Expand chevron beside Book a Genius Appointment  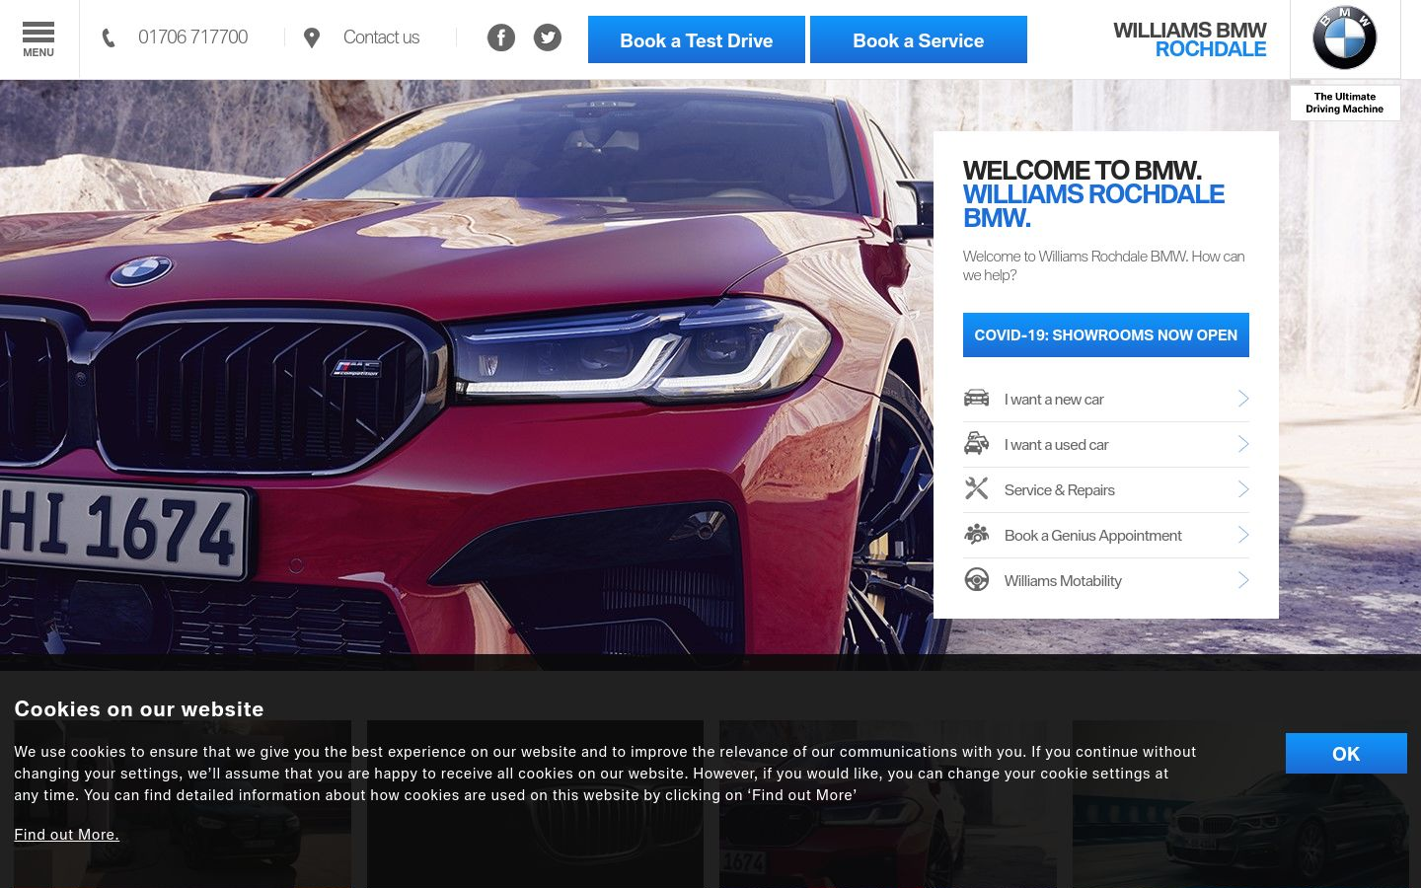tap(1243, 535)
